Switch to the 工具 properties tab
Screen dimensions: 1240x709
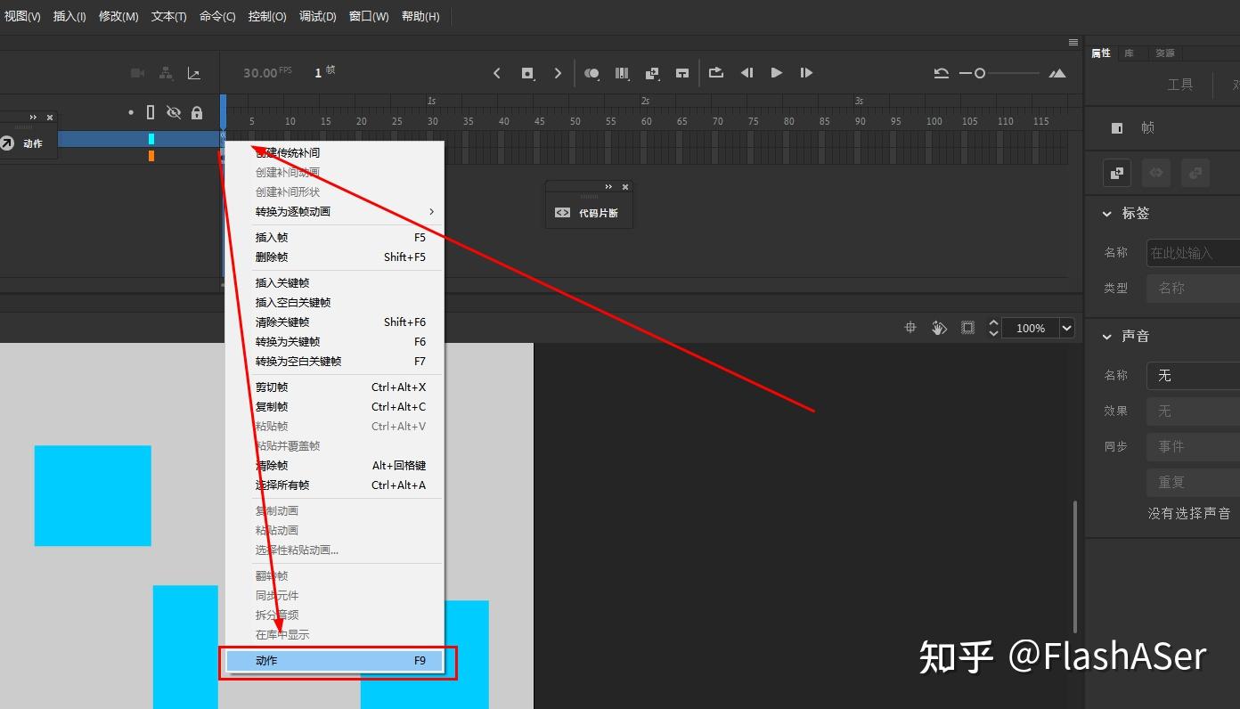click(1180, 86)
